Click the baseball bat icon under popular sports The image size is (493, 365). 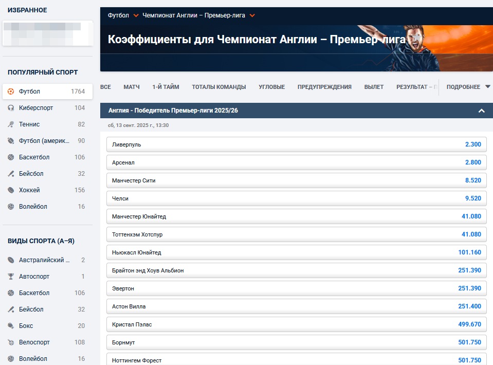[x=11, y=174]
